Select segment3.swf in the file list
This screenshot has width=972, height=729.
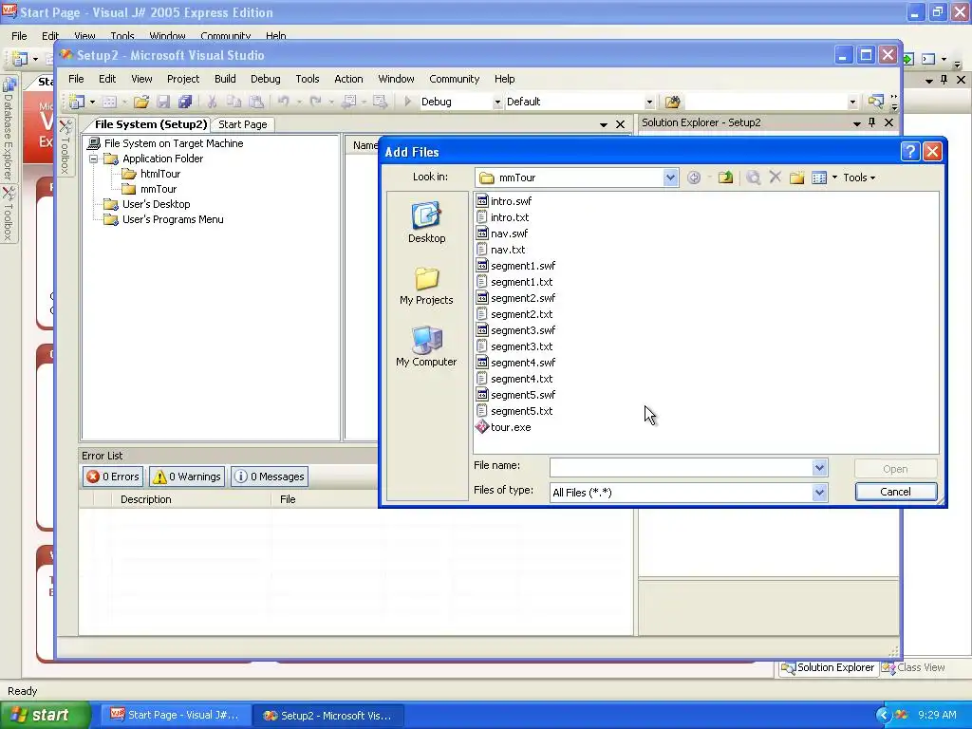tap(515, 329)
